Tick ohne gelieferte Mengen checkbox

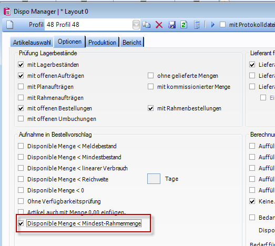151,76
